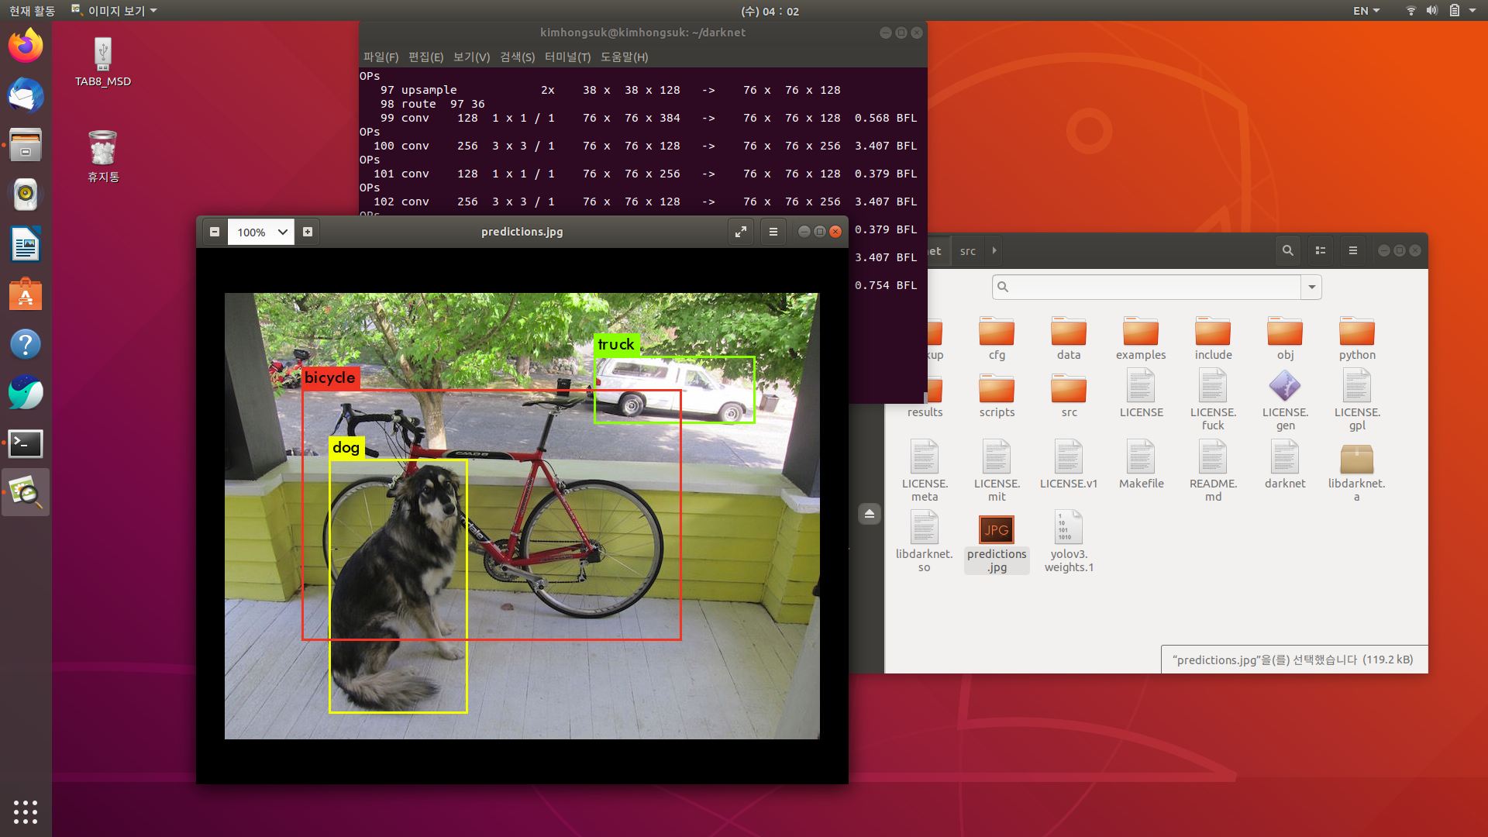Viewport: 1488px width, 837px height.
Task: Open the image viewer hamburger menu
Action: pyautogui.click(x=773, y=232)
